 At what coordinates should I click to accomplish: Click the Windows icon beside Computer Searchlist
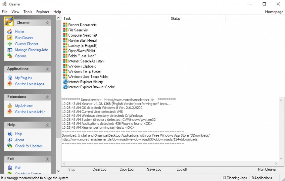click(x=65, y=35)
